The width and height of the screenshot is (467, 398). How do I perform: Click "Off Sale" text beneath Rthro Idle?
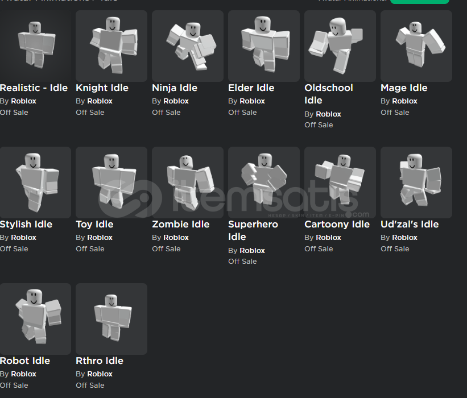[x=90, y=385]
